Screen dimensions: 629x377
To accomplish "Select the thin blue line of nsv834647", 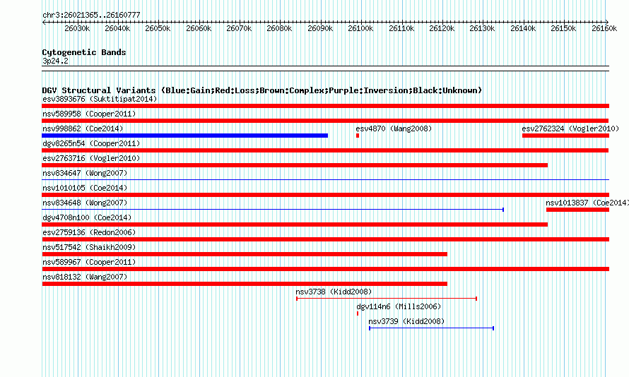I will [325, 180].
